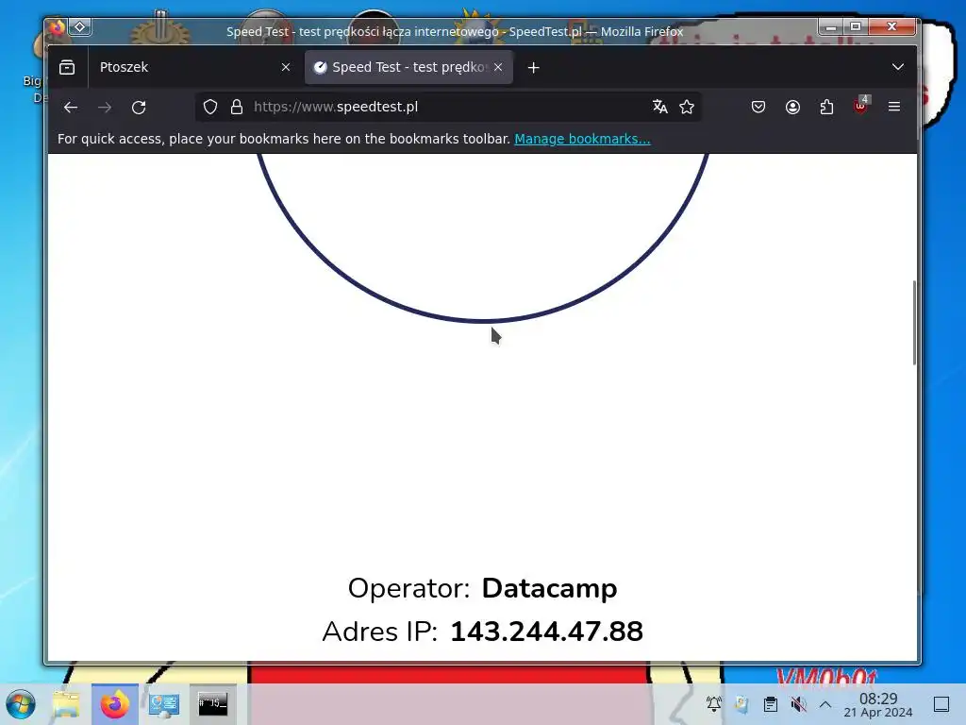Viewport: 966px width, 725px height.
Task: Click the Manage bookmarks link
Action: (582, 140)
